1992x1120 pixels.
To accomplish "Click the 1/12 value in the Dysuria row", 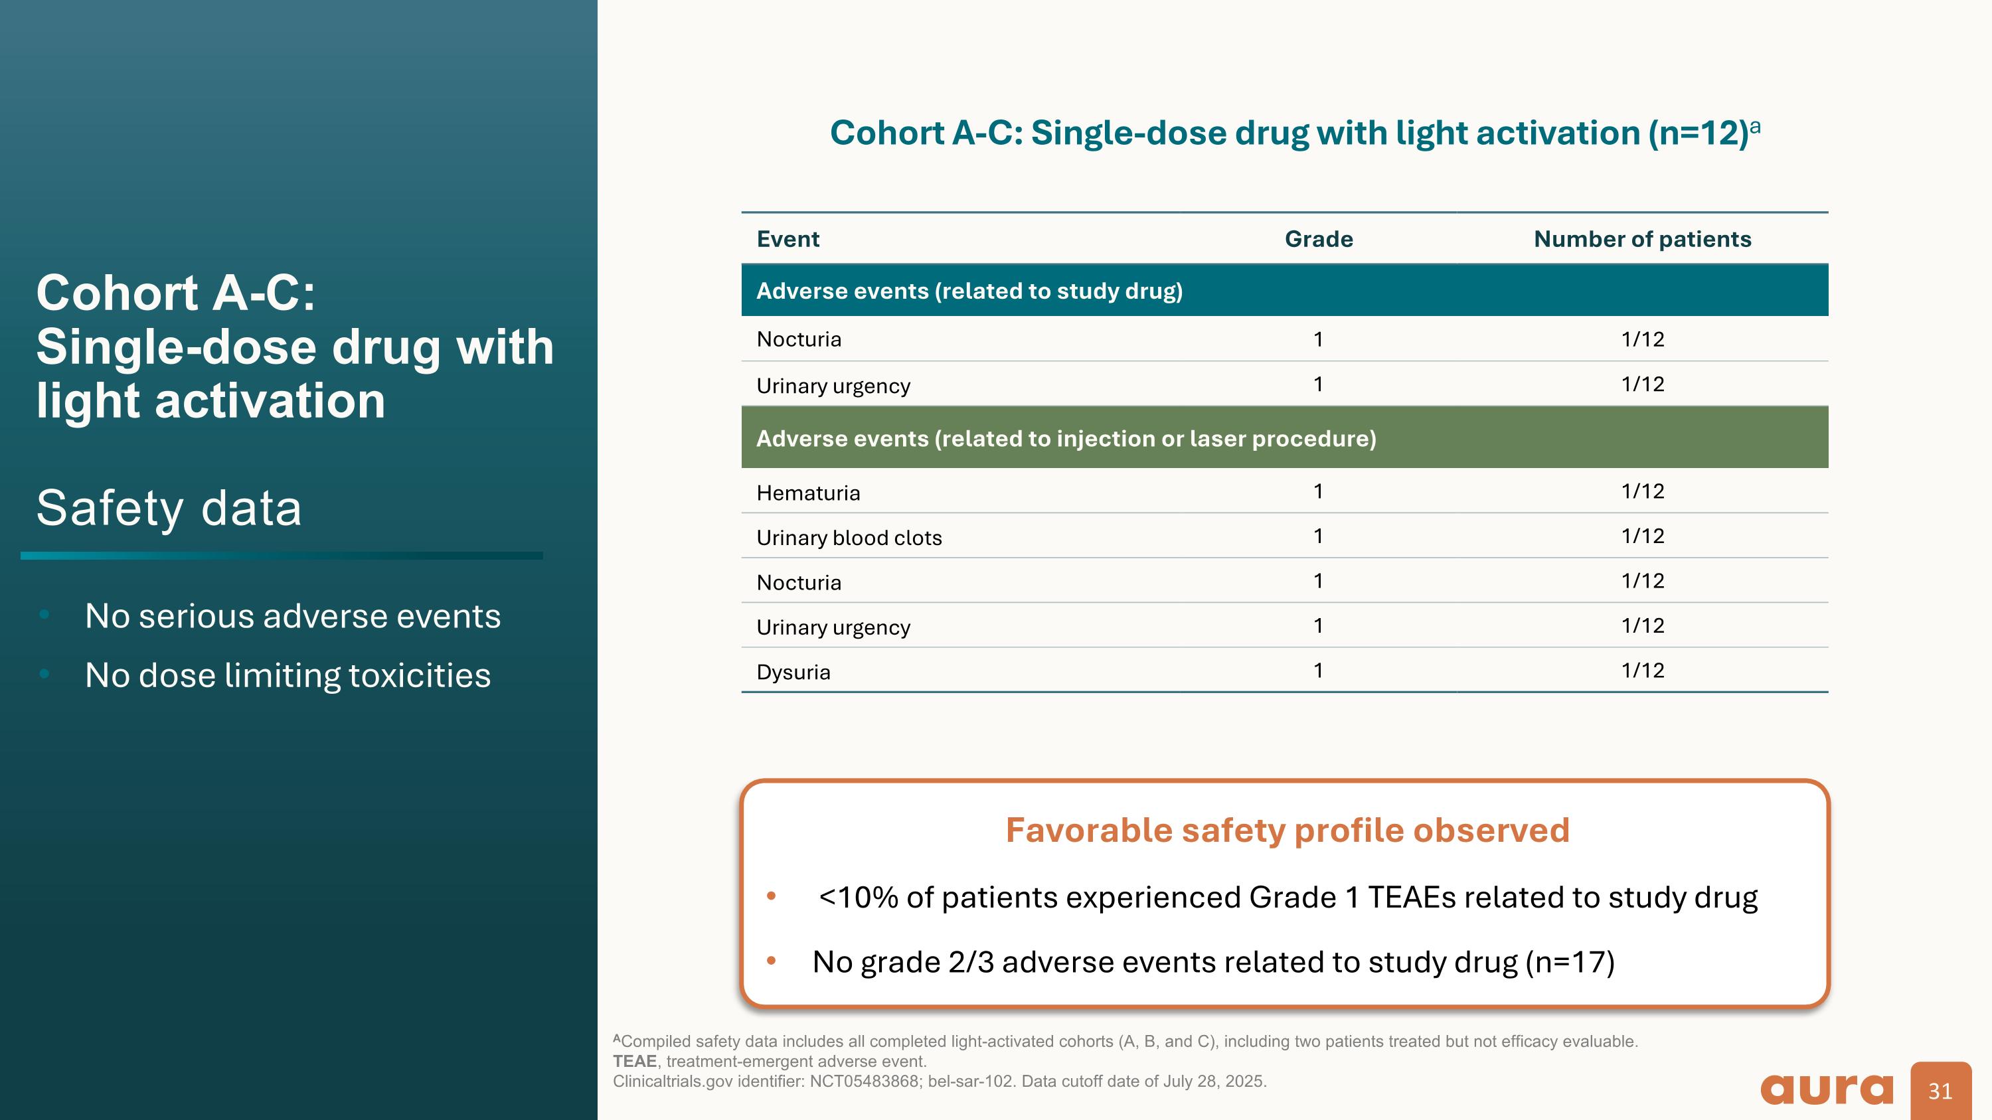I will (1643, 670).
